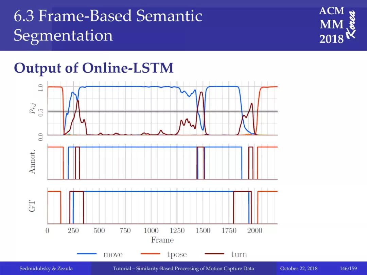This screenshot has height=275, width=367.
Task: Click the "turn" legend label
Action: [x=239, y=254]
